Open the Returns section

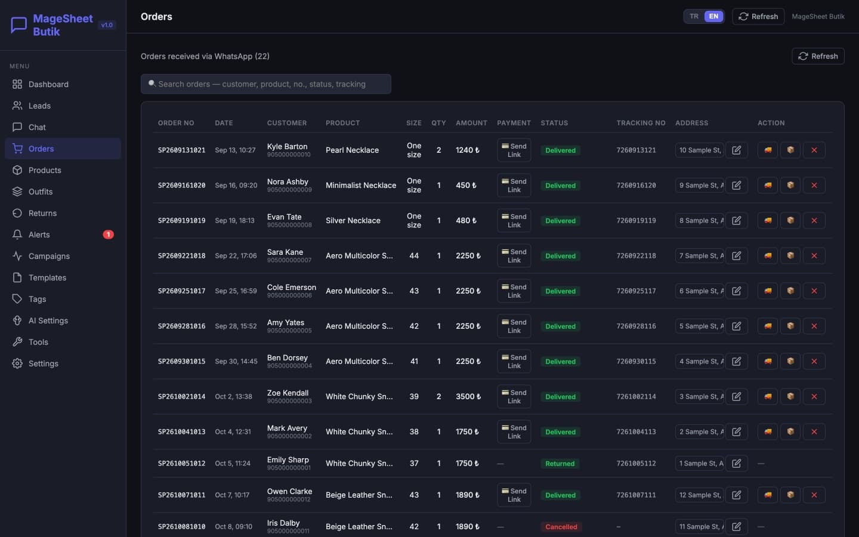coord(63,213)
